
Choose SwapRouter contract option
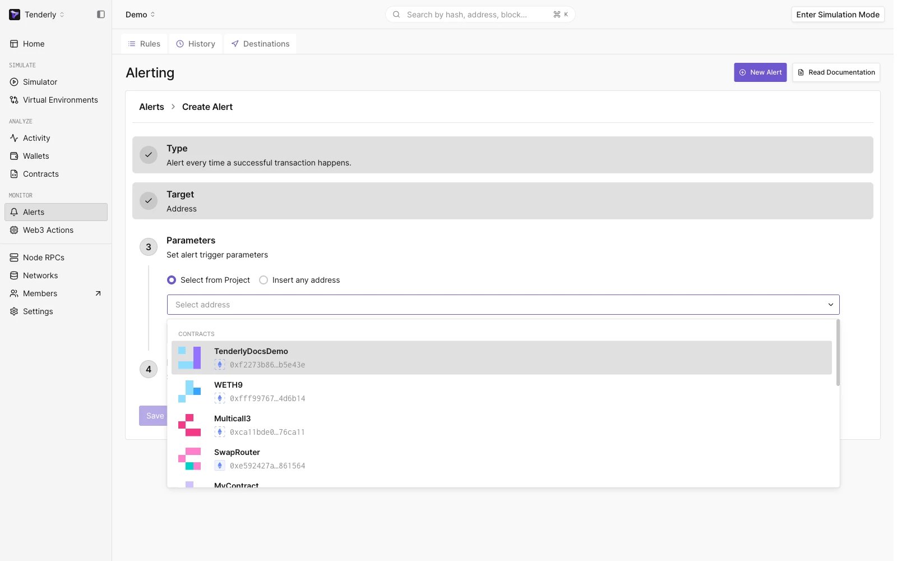pyautogui.click(x=502, y=459)
